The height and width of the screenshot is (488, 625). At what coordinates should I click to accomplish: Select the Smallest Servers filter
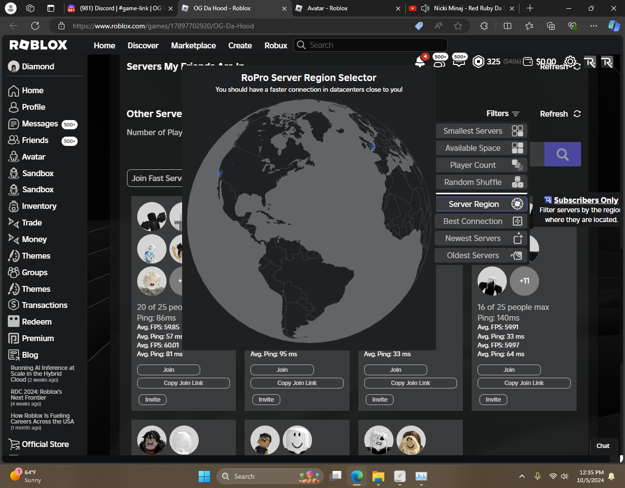(481, 131)
